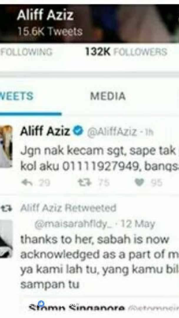The height and width of the screenshot is (318, 179).
Task: Click the retweet icon next to 'Aliff Aziz Retweeted'
Action: pyautogui.click(x=7, y=208)
